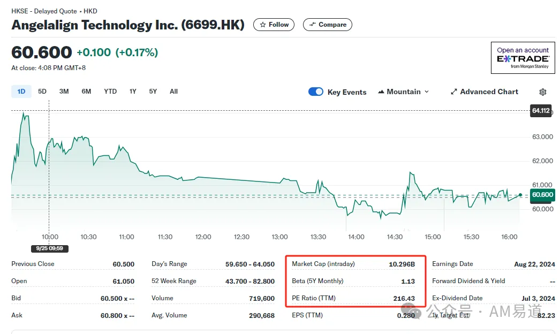Screen dimensions: 560x334
Task: Open the Advanced Chart link
Action: 485,92
